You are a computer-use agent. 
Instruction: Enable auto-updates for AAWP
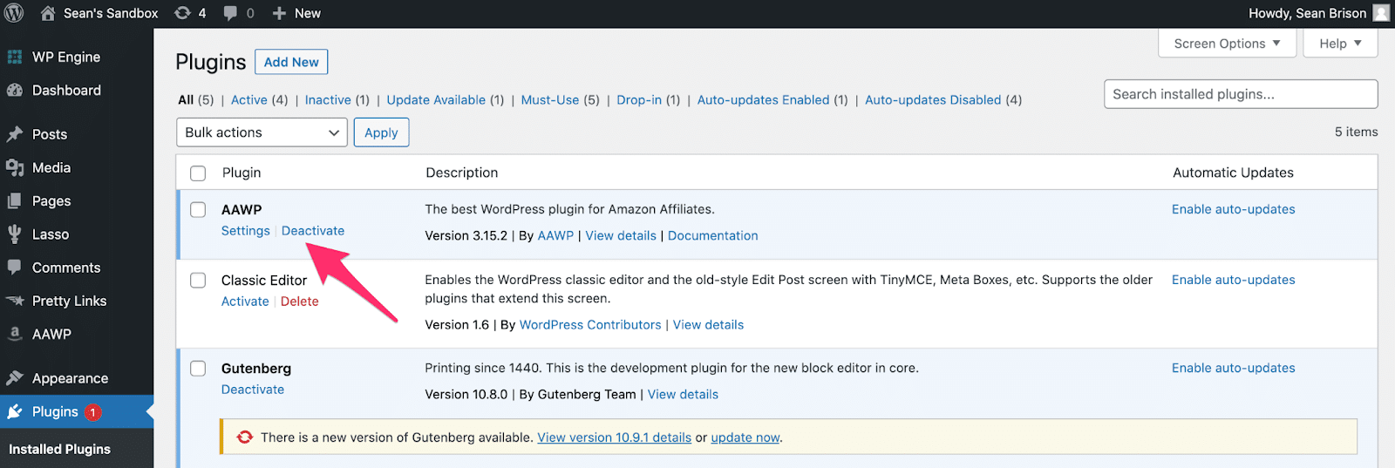1234,209
